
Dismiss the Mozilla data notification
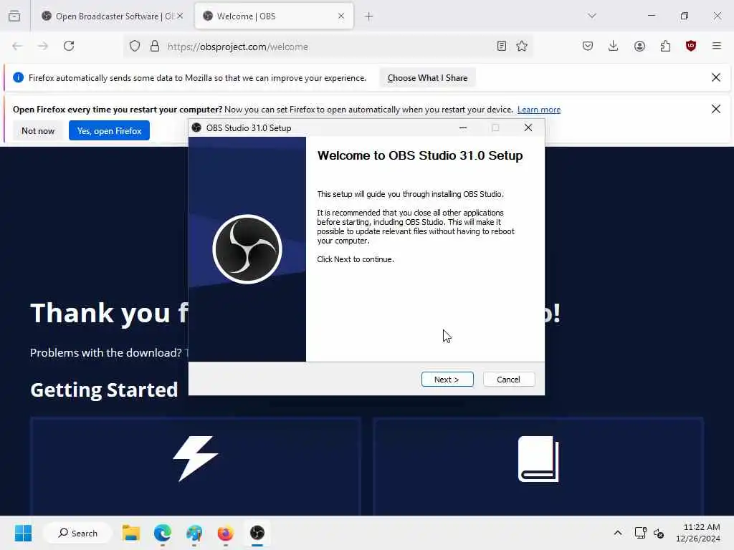coord(716,77)
